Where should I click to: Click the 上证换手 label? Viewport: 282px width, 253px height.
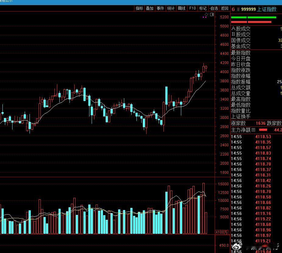pos(241,116)
